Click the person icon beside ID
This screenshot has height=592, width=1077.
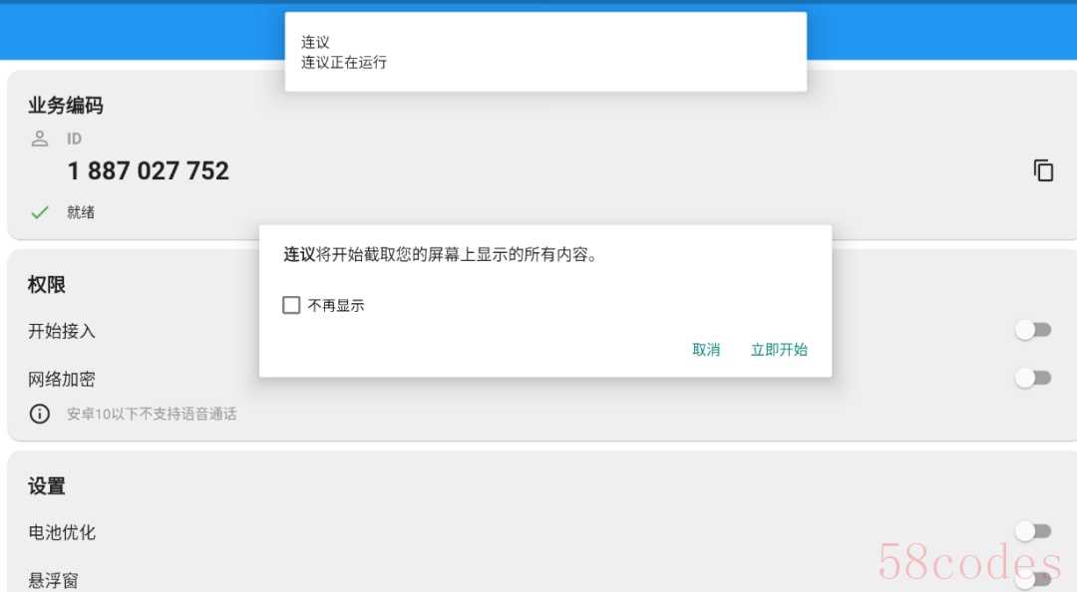(x=40, y=139)
